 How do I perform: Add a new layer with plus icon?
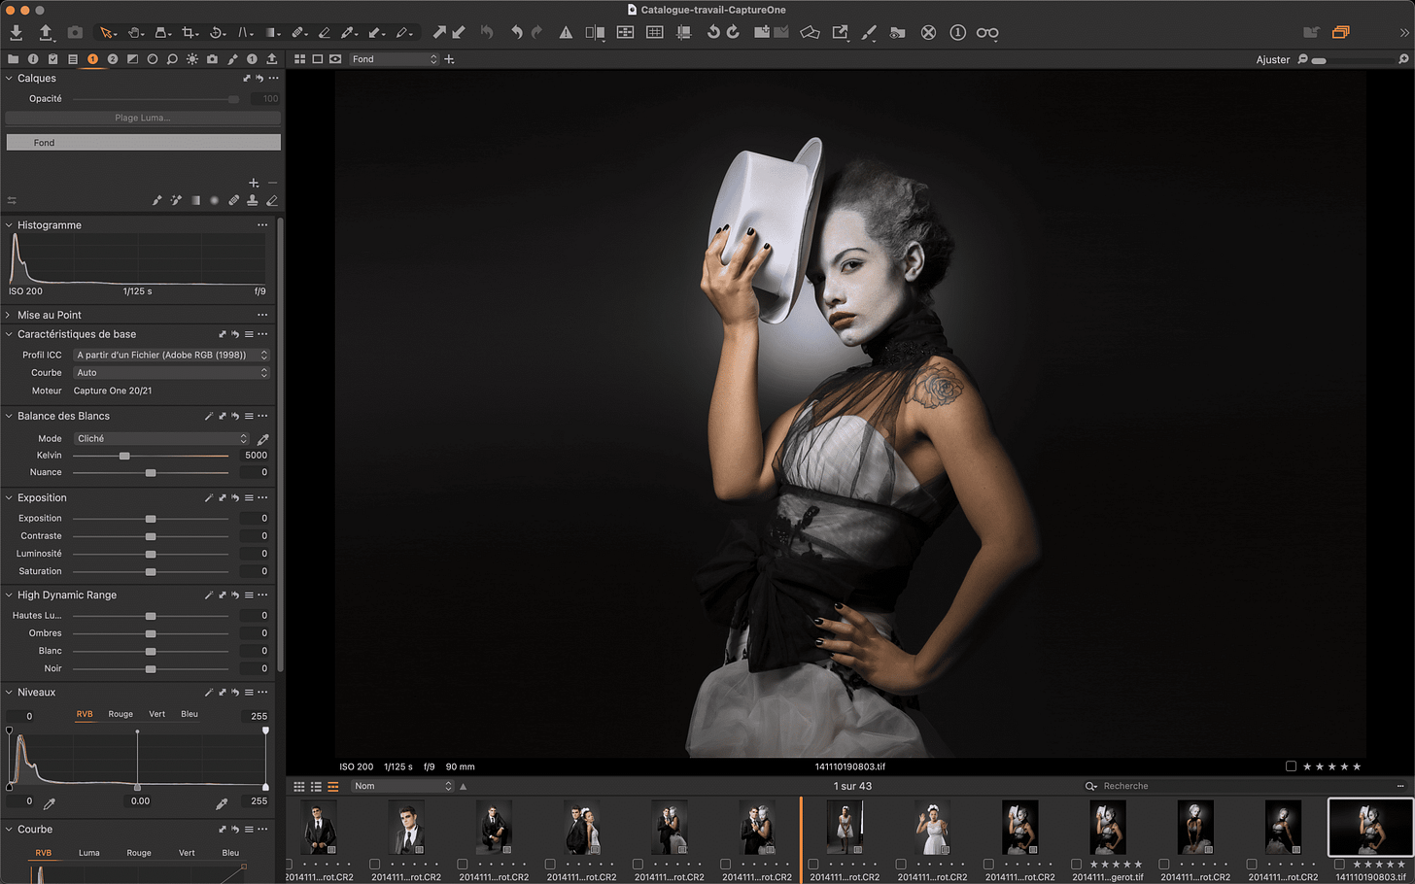254,183
